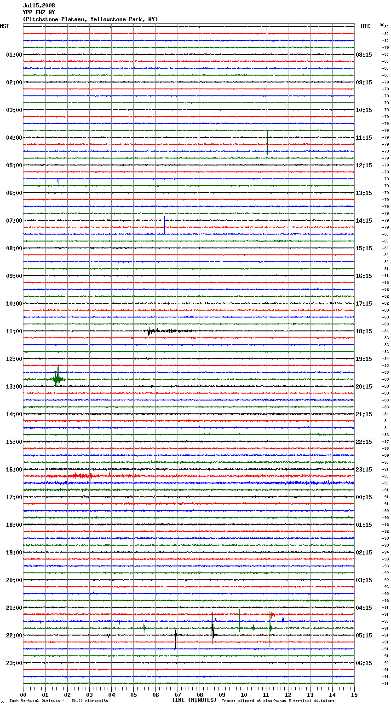Click the 20:15 UTC time label
The width and height of the screenshot is (391, 707).
pos(364,387)
